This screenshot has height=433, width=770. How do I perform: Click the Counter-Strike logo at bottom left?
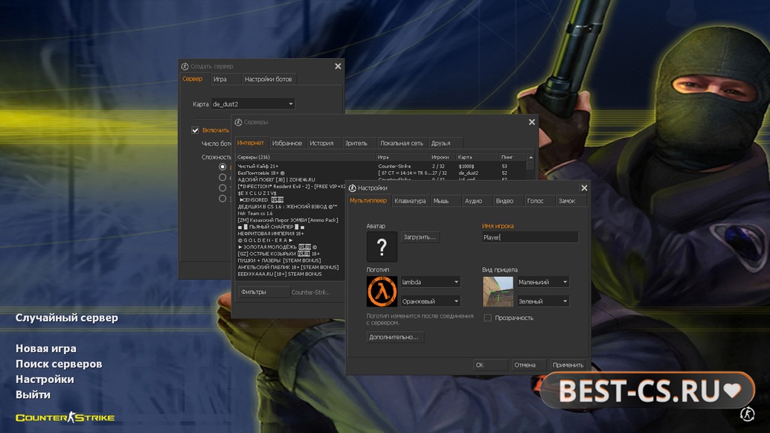(65, 418)
